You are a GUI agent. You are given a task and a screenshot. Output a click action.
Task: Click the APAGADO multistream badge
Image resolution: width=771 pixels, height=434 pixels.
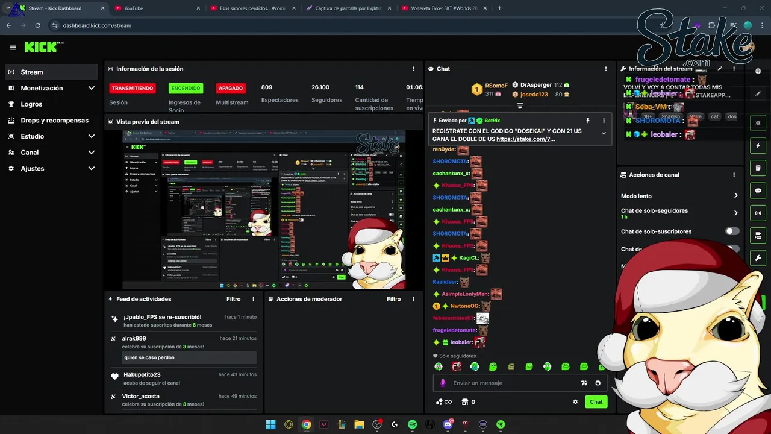tap(231, 88)
